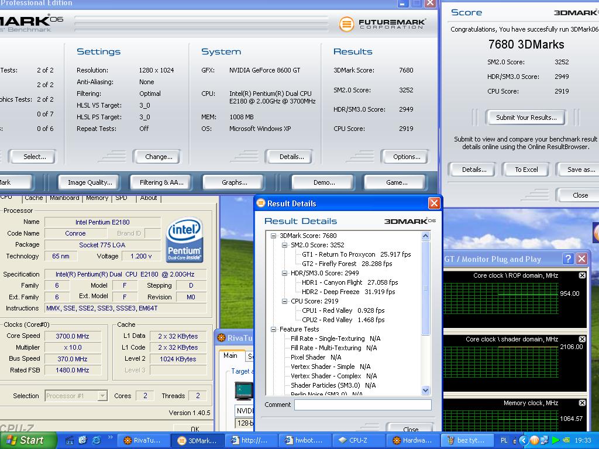The width and height of the screenshot is (599, 449).
Task: Click the tray clock showing 19:33
Action: click(x=583, y=440)
